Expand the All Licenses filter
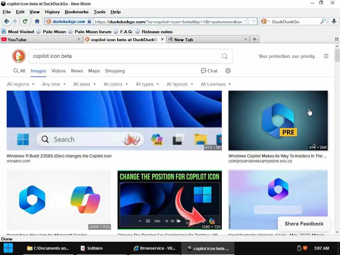The width and height of the screenshot is (340, 255). (x=216, y=84)
